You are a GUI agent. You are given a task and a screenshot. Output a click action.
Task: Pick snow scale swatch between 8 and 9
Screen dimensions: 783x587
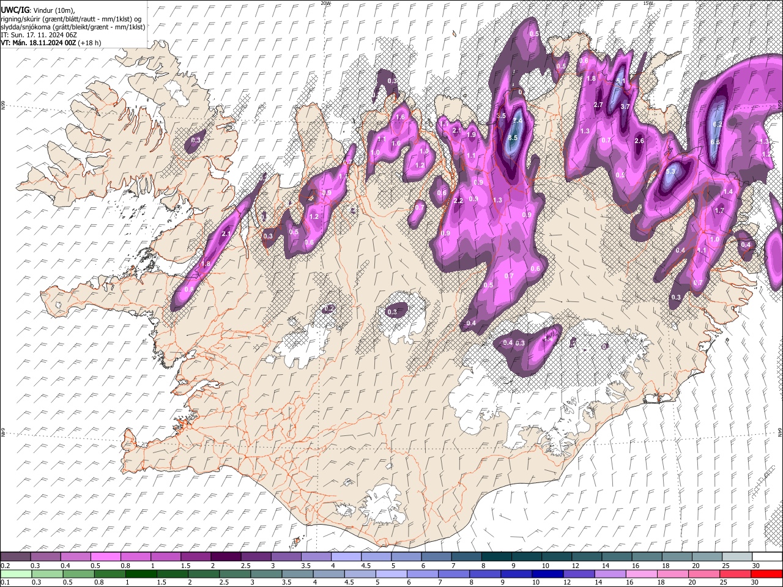497,556
